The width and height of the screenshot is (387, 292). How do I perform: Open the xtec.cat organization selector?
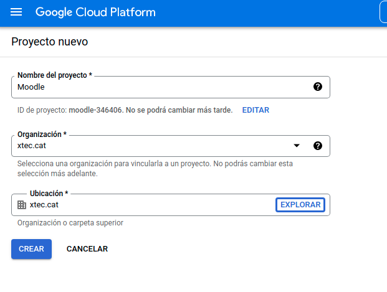tap(171, 146)
